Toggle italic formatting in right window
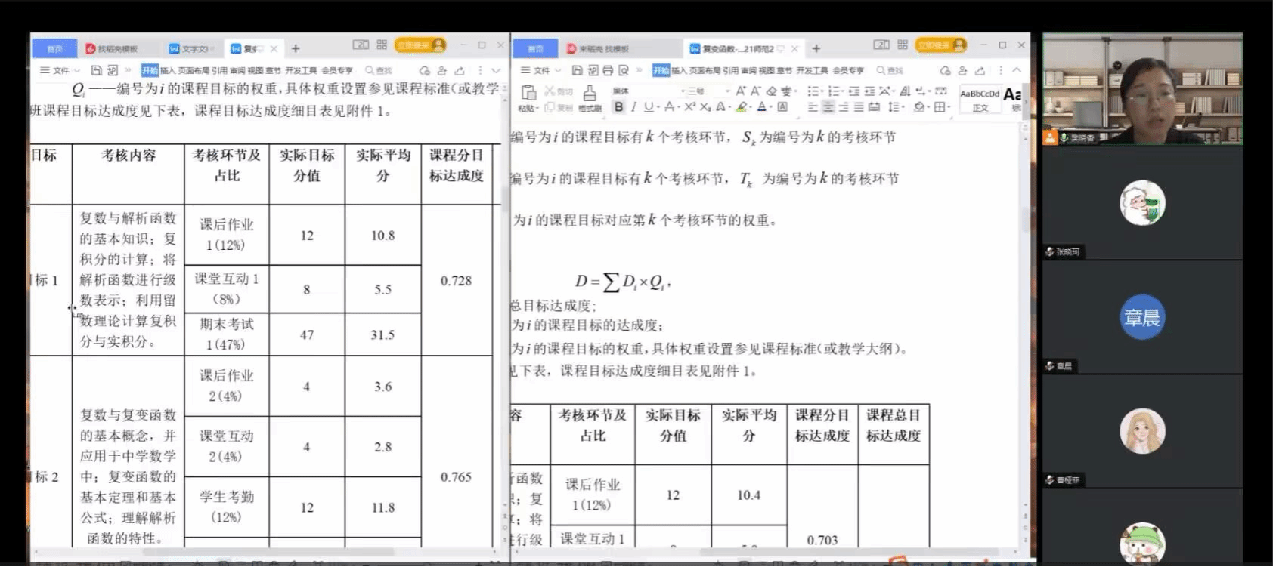The image size is (1276, 567). pyautogui.click(x=633, y=107)
